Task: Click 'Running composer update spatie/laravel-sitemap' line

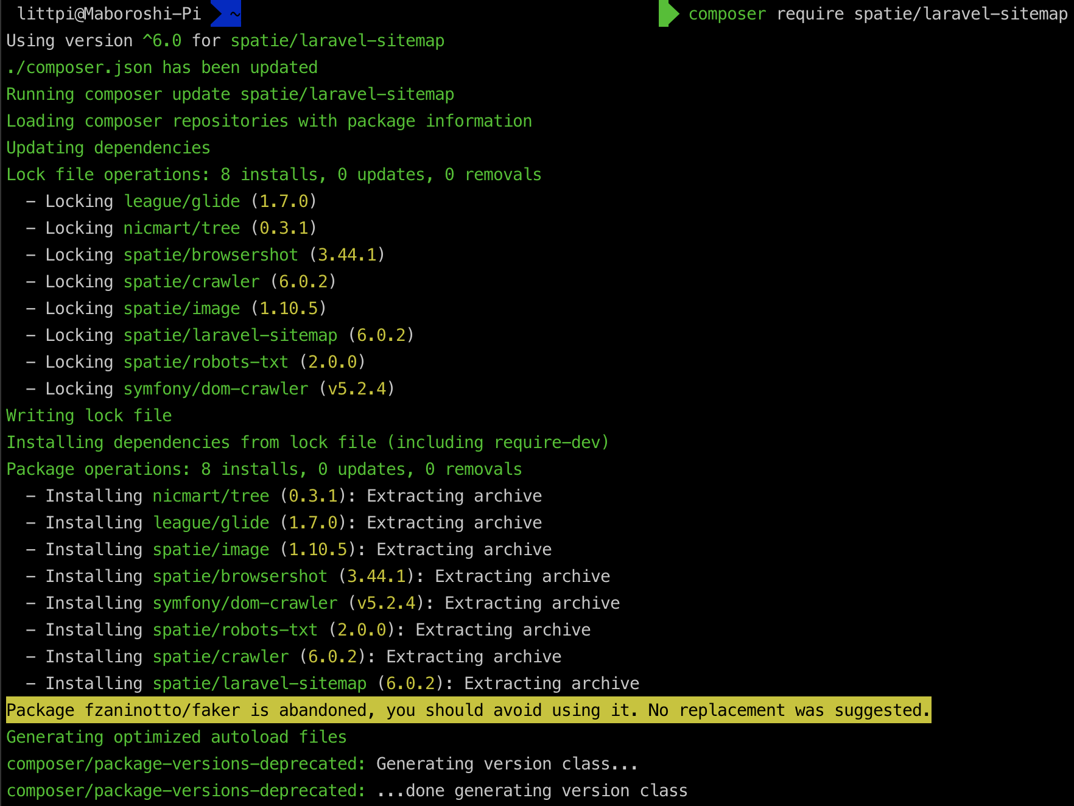Action: [x=230, y=94]
